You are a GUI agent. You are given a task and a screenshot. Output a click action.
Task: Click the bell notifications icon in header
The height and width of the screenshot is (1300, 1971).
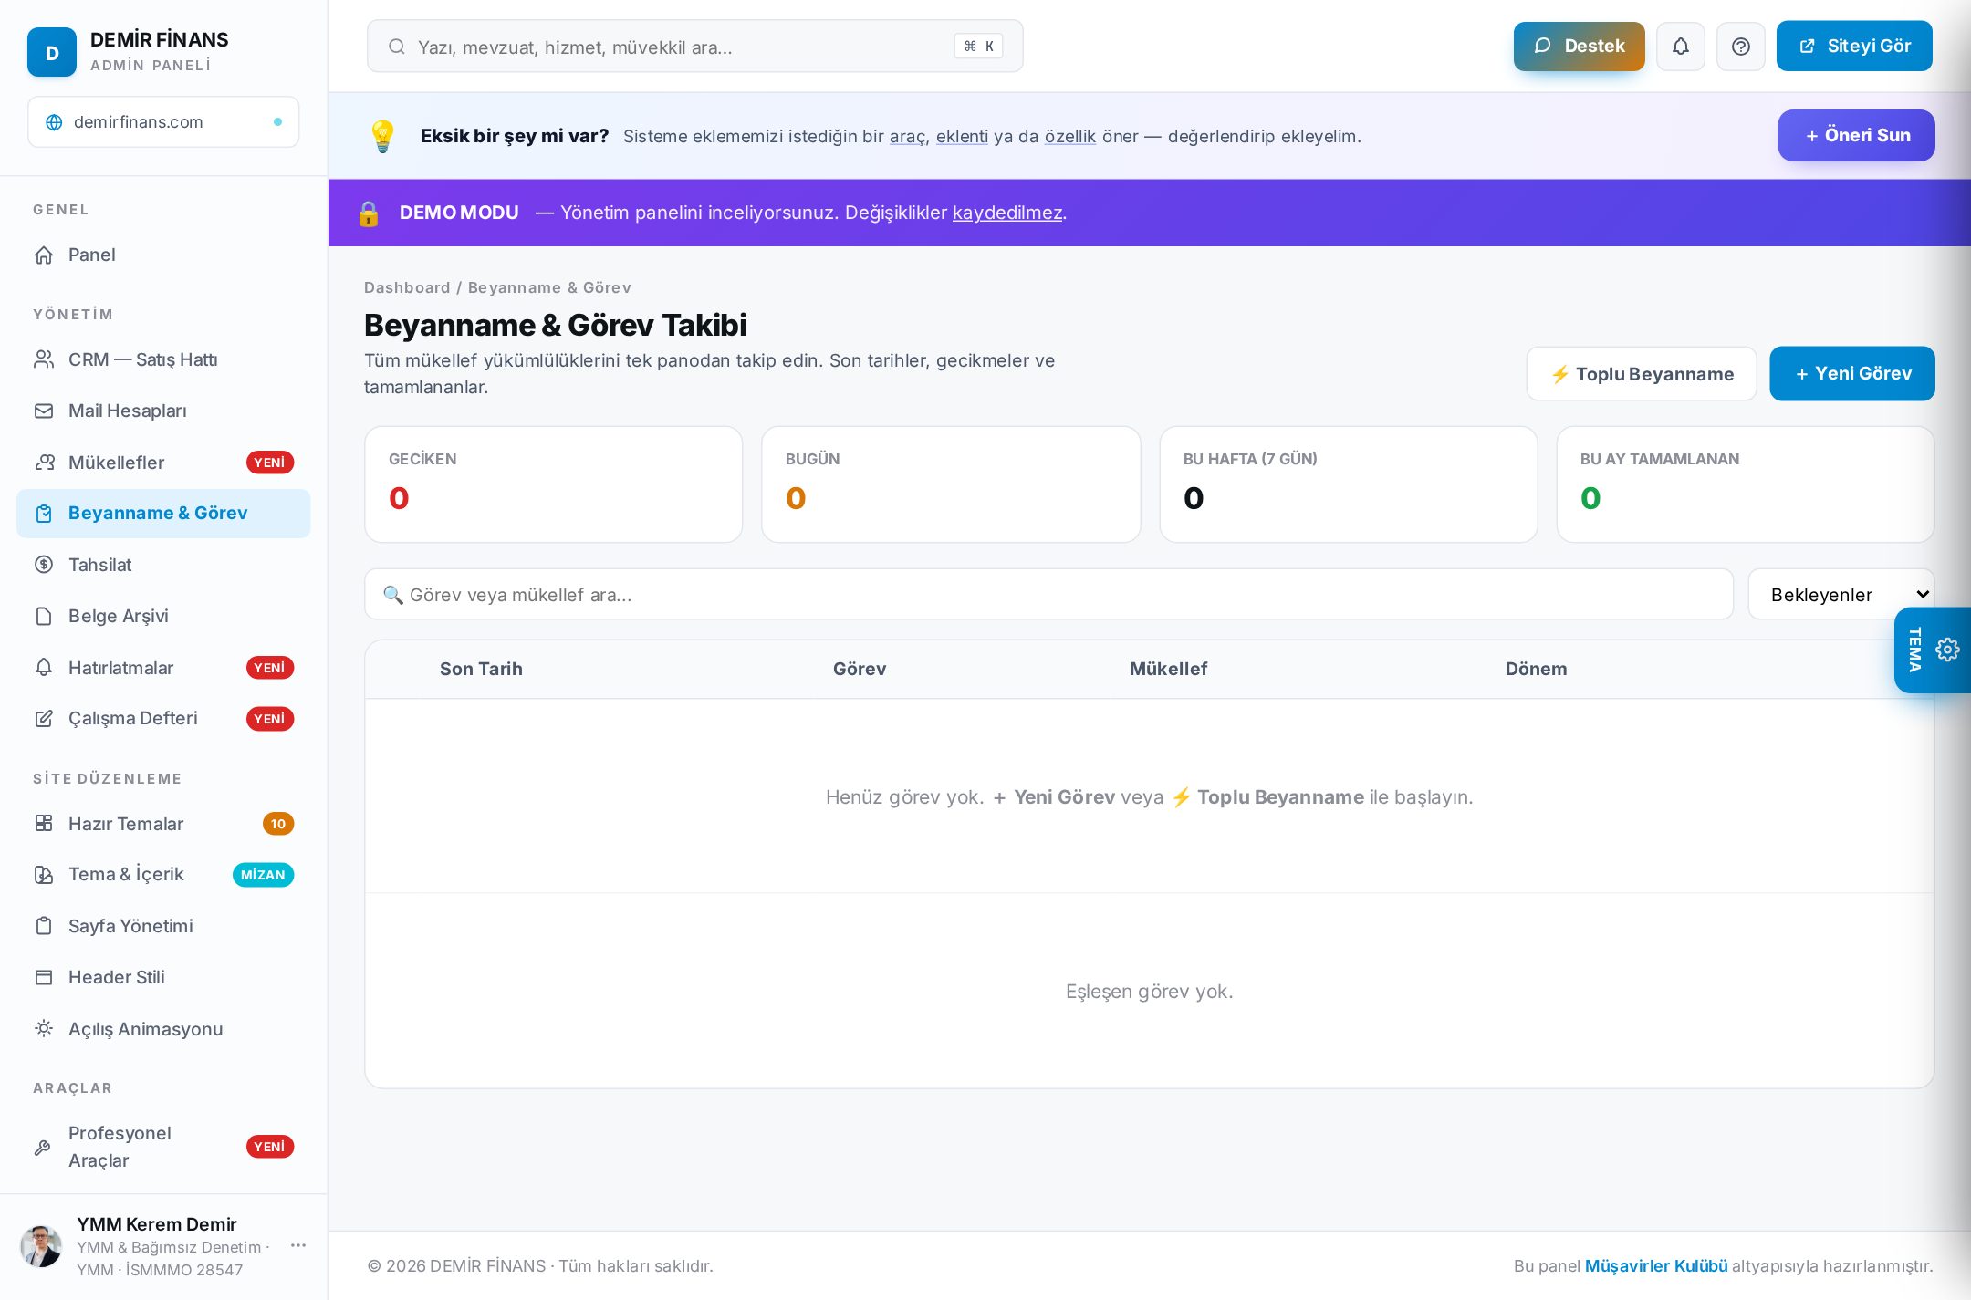click(x=1680, y=47)
